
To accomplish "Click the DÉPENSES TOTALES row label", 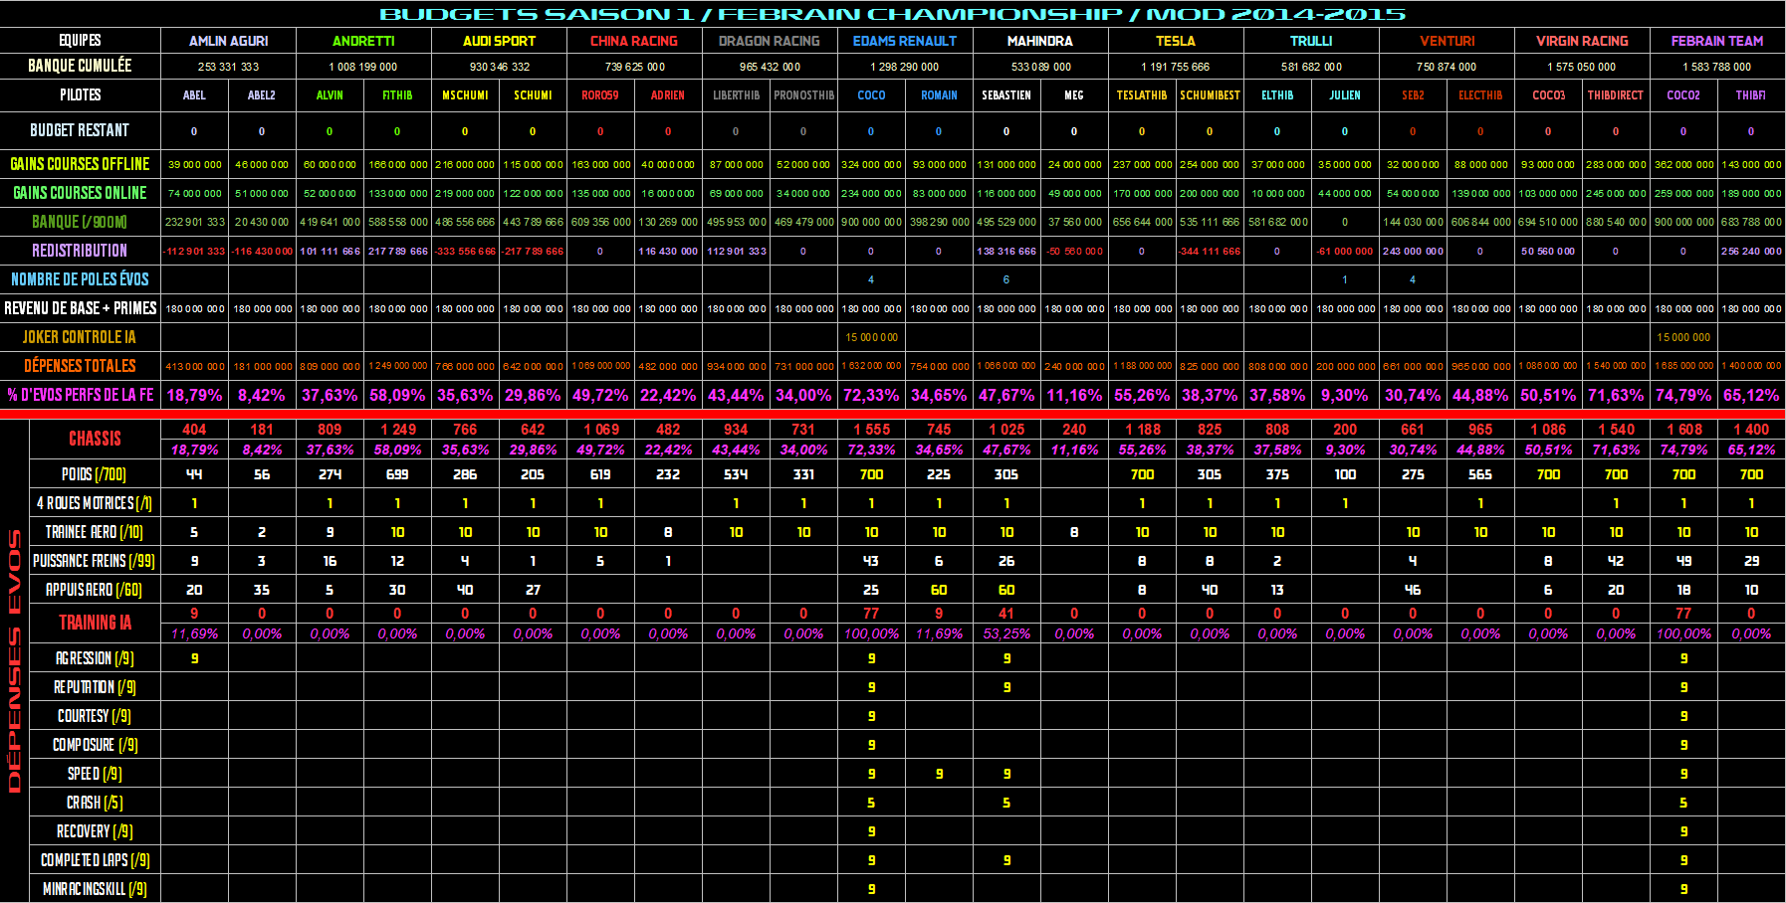I will pyautogui.click(x=80, y=366).
